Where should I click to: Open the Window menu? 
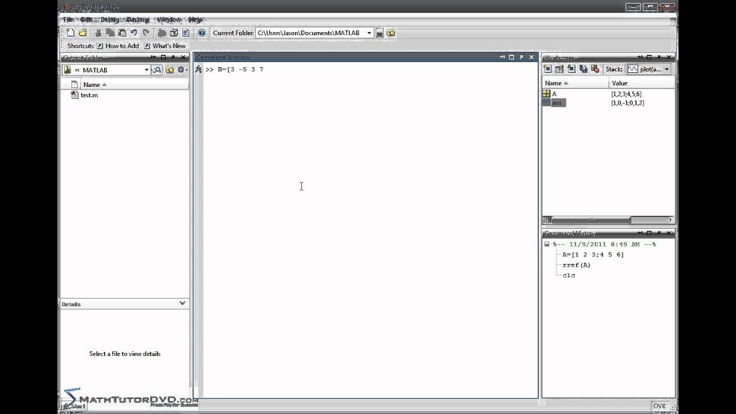tap(169, 20)
